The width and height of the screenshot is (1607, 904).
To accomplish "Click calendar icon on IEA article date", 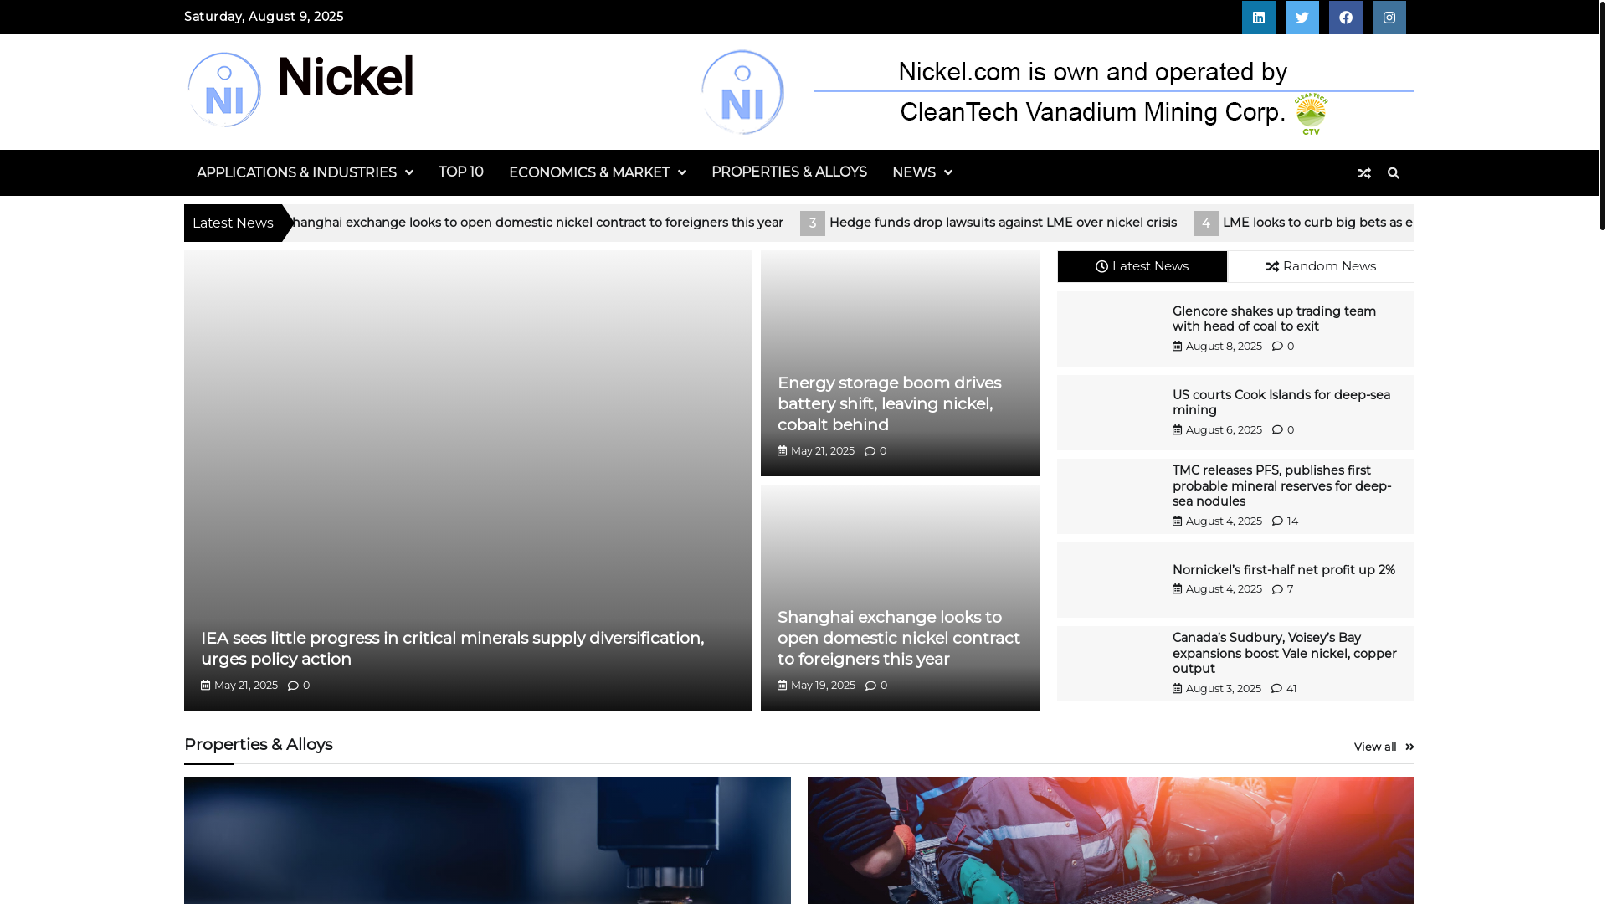I will coord(206,685).
